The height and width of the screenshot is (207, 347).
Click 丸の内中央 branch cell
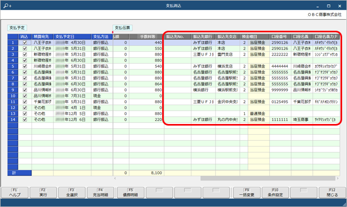228,120
